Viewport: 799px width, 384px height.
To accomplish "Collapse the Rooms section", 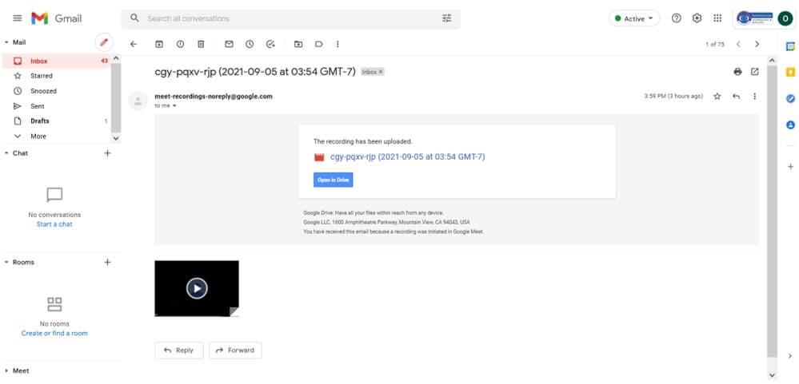I will click(x=6, y=263).
